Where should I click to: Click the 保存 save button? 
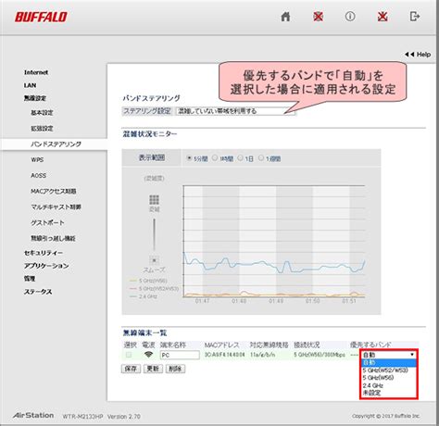pos(131,369)
